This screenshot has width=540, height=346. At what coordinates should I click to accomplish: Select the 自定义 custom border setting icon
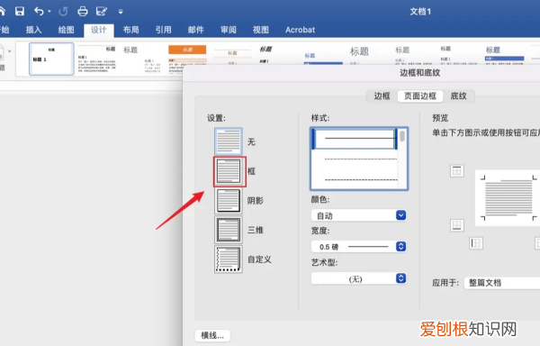[x=229, y=259]
